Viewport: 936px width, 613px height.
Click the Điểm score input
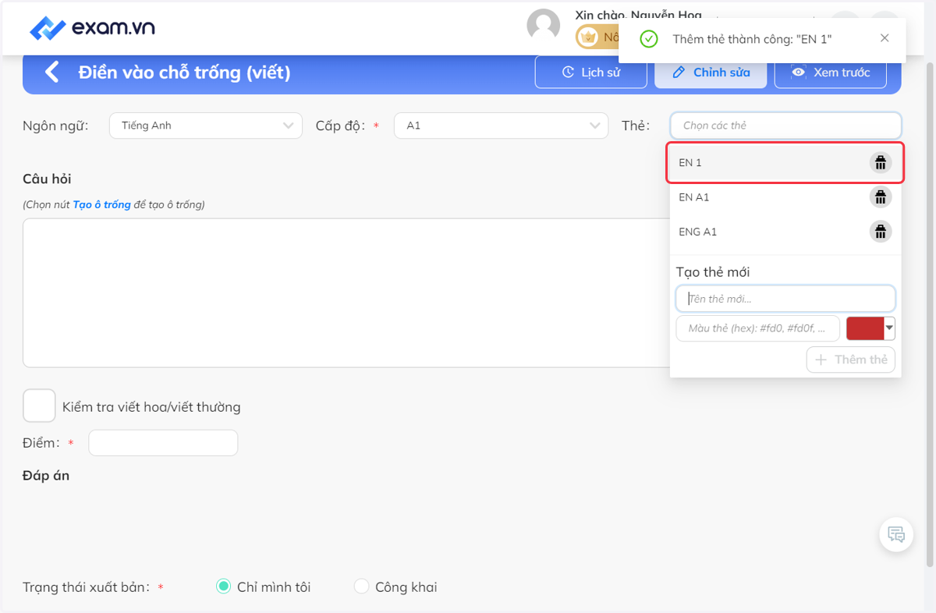click(x=163, y=443)
